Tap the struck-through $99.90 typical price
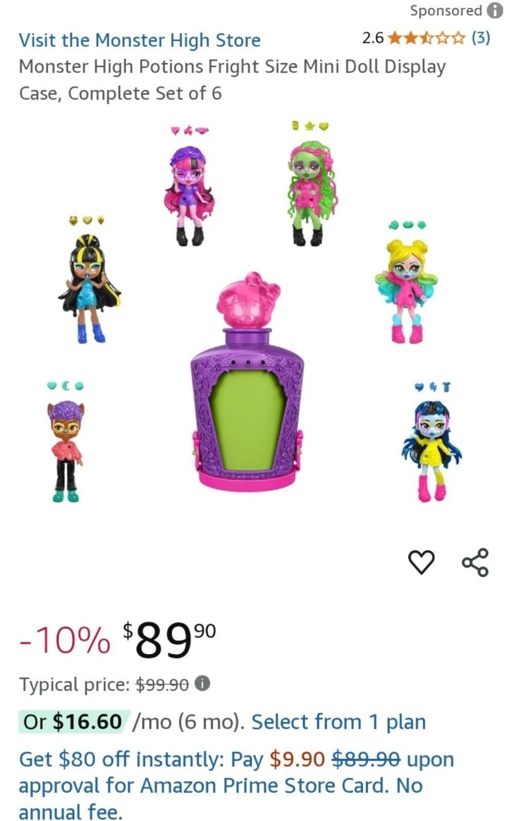 click(162, 685)
